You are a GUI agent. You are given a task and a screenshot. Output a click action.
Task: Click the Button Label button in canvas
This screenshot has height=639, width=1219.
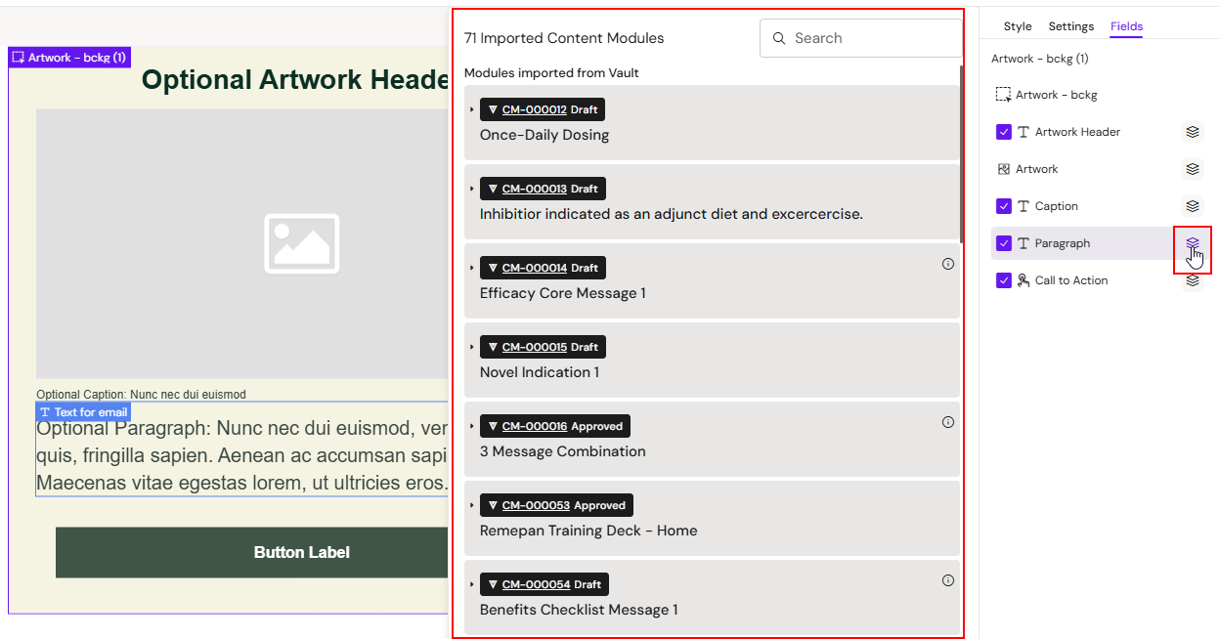point(252,552)
